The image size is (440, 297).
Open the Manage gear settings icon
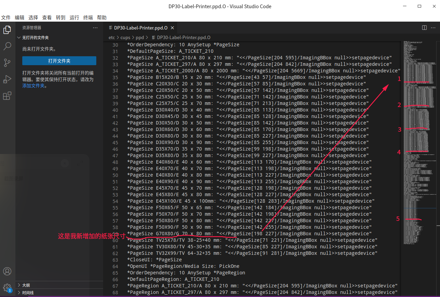(7, 288)
